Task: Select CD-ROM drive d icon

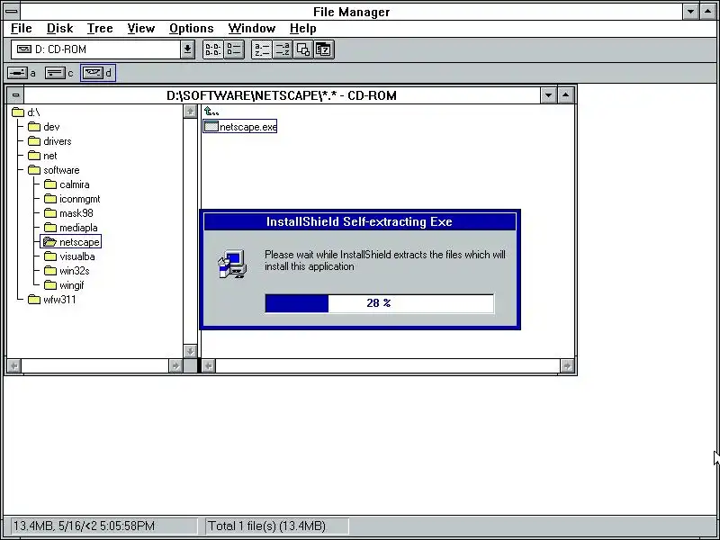Action: [93, 73]
